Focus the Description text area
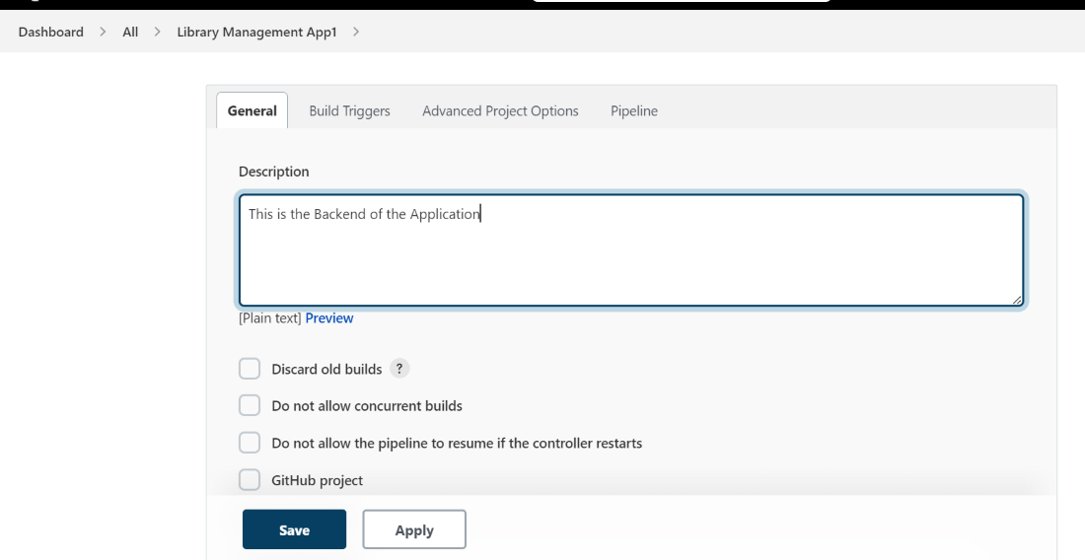1085x560 pixels. tap(631, 250)
